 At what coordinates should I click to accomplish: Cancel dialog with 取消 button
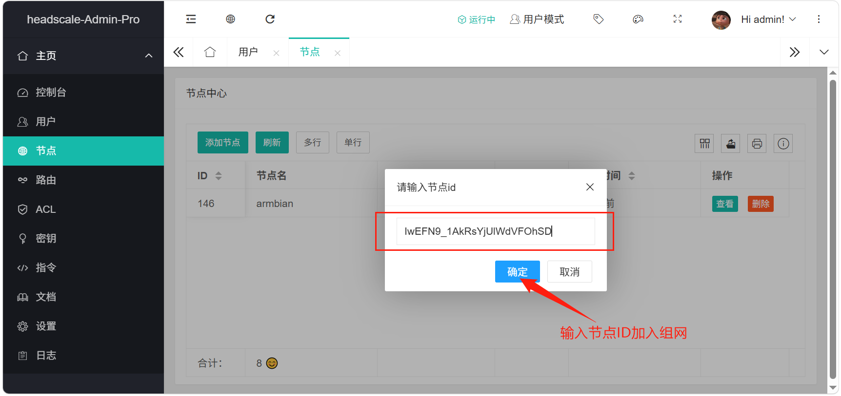570,272
